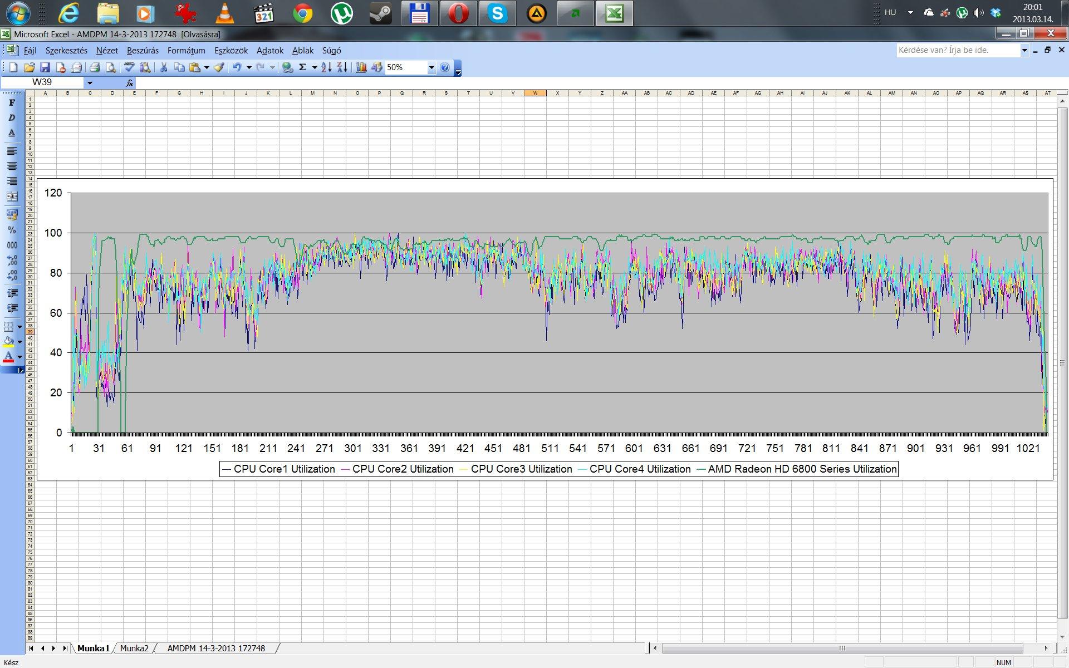The image size is (1069, 668).
Task: Open the 50% zoom dropdown
Action: coord(431,68)
